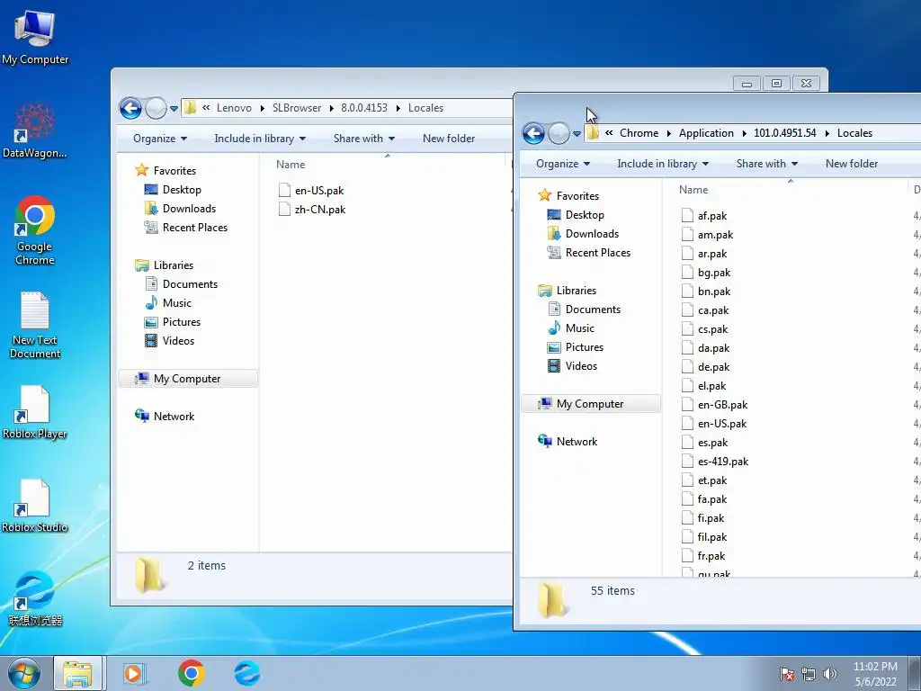
Task: Click the network tray icon
Action: tap(809, 674)
